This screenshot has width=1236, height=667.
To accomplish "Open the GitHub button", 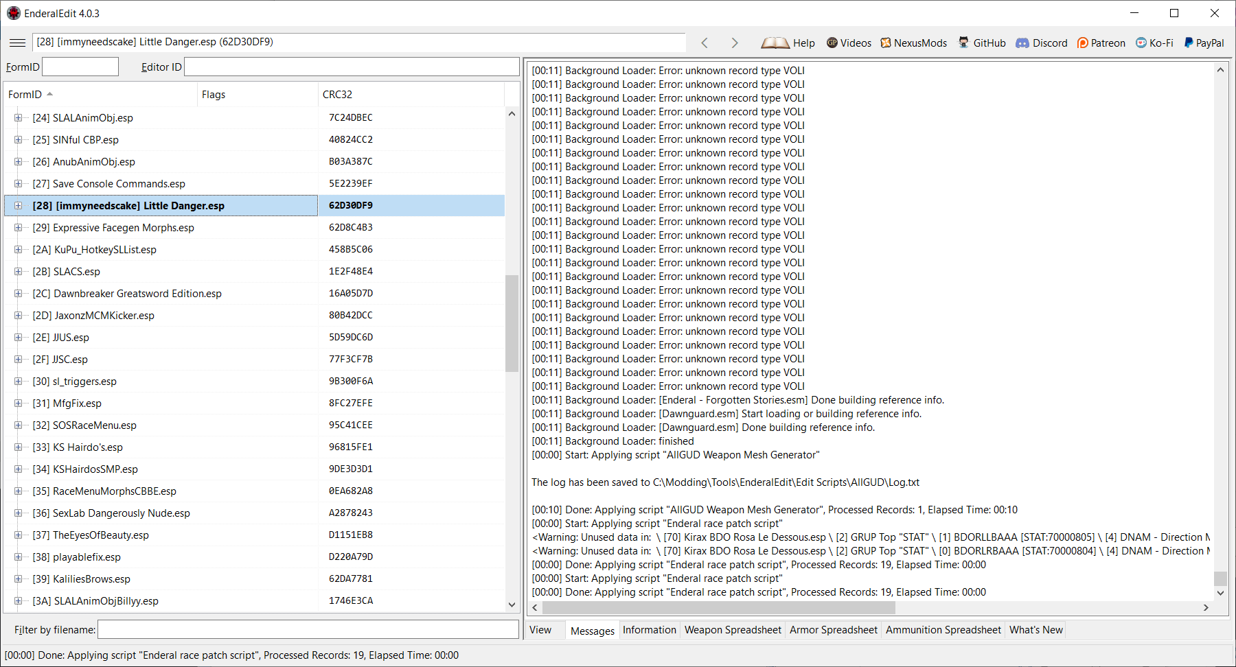I will click(982, 43).
